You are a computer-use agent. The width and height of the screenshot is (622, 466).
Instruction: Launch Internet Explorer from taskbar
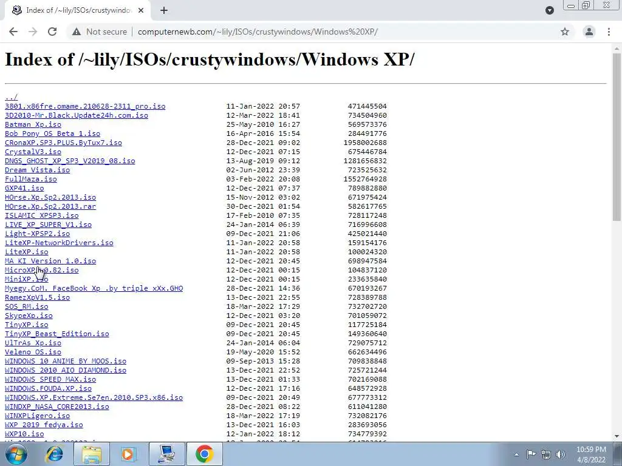(x=54, y=454)
